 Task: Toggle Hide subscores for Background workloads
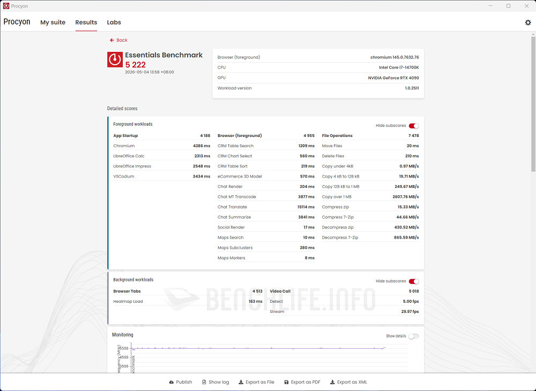[414, 281]
